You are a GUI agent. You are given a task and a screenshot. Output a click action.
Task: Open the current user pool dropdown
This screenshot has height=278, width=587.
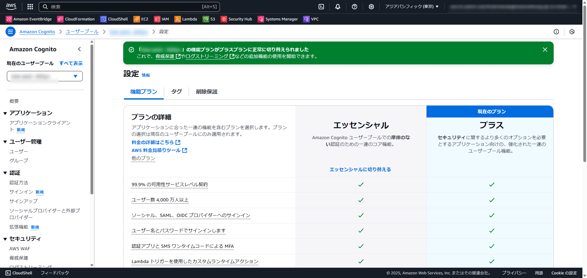[x=45, y=76]
